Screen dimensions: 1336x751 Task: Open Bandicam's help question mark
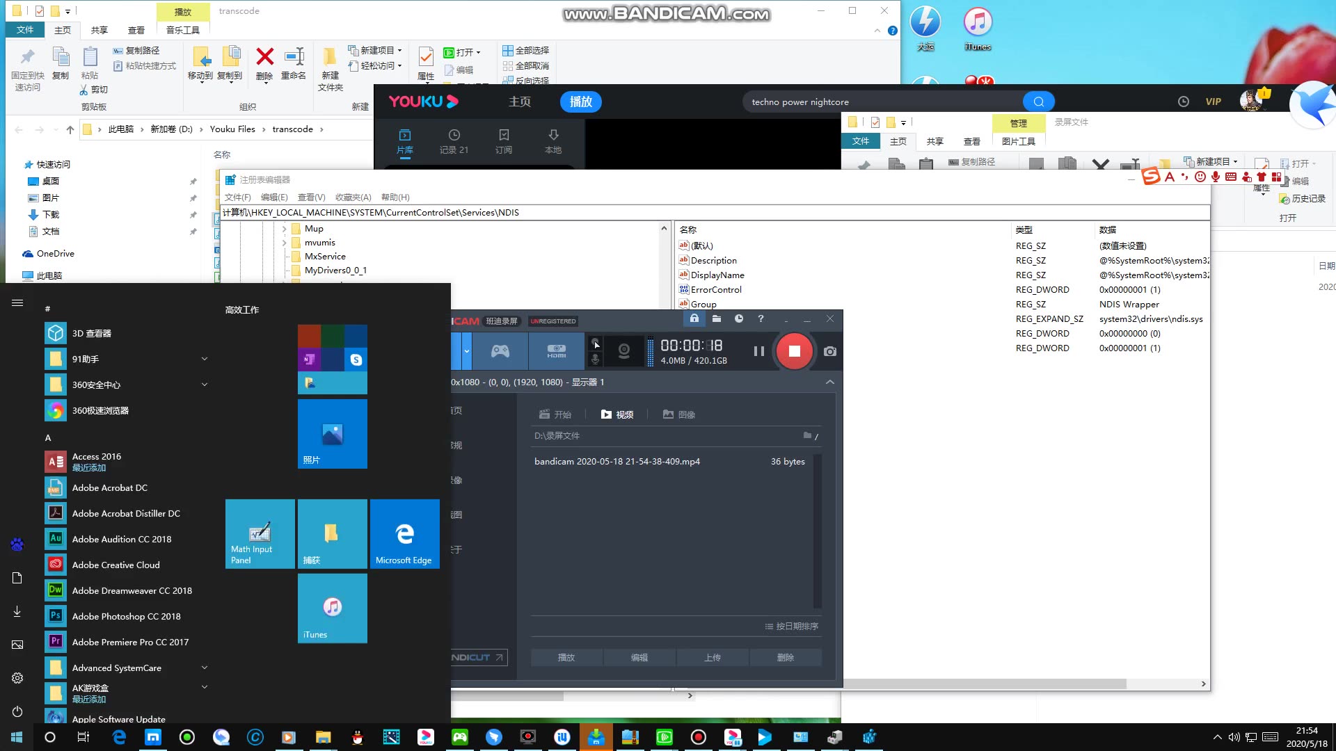coord(761,318)
